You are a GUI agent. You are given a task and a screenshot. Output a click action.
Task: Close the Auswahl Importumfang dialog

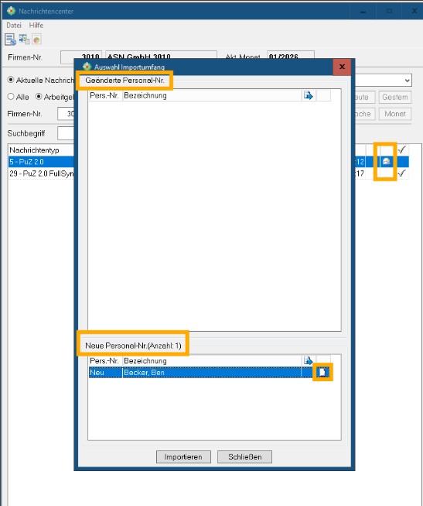(342, 67)
